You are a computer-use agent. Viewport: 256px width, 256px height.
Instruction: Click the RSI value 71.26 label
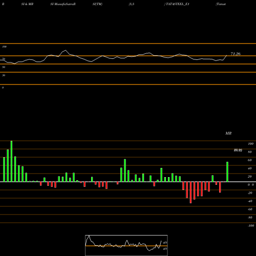pos(236,54)
